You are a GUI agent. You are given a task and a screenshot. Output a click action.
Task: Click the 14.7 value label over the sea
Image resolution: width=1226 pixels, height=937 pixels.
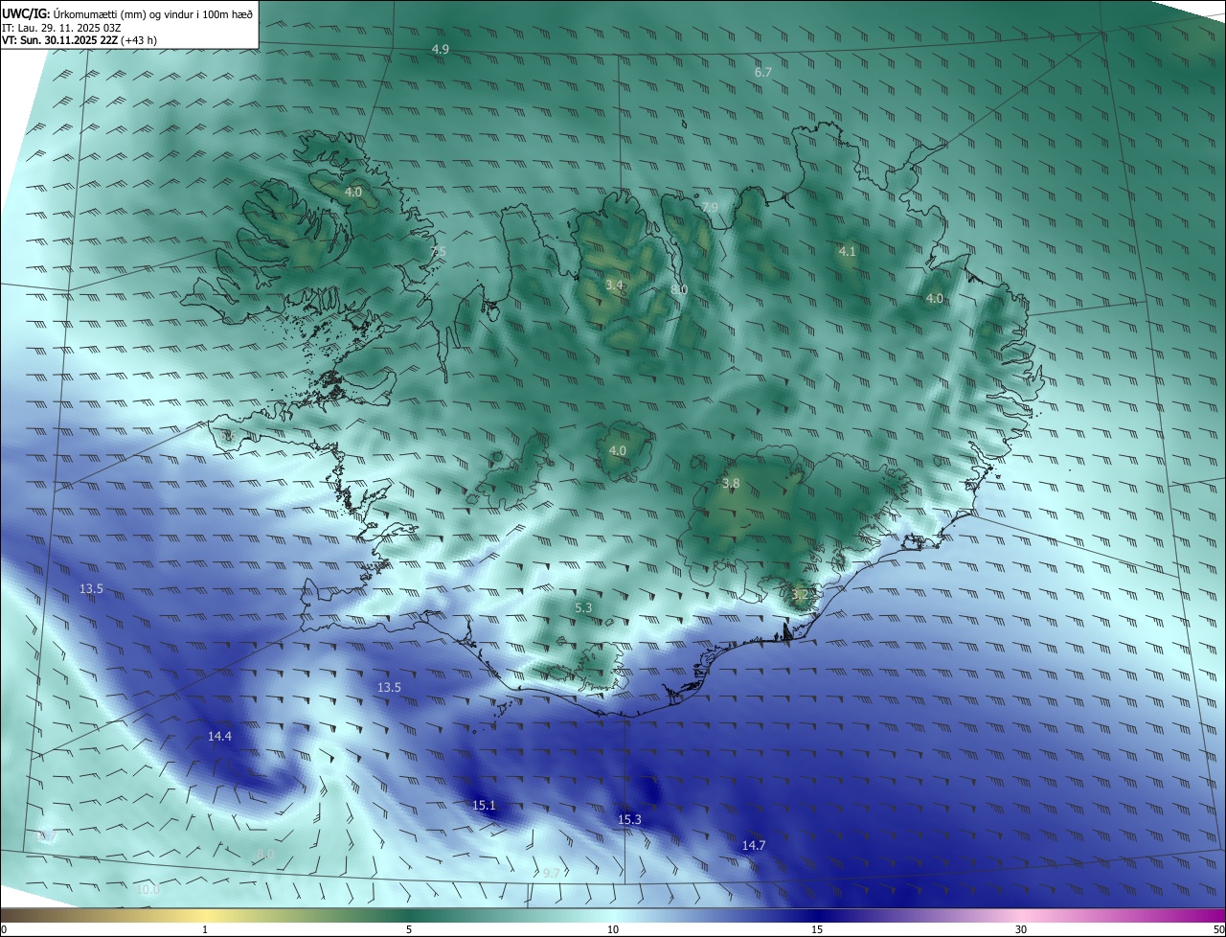[754, 845]
